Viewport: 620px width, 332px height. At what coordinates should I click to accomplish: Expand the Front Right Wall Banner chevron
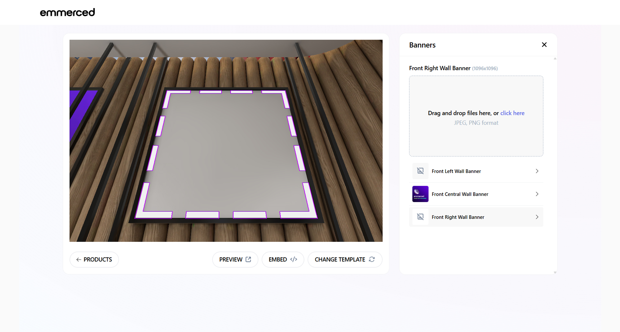[x=537, y=217]
